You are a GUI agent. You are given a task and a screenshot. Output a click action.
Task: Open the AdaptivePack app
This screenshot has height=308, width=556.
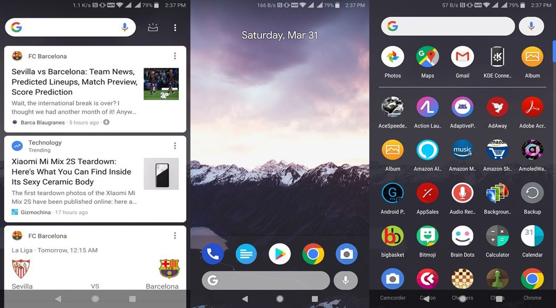463,112
